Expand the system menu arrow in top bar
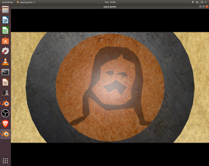209x166 pixels. (x=206, y=2)
